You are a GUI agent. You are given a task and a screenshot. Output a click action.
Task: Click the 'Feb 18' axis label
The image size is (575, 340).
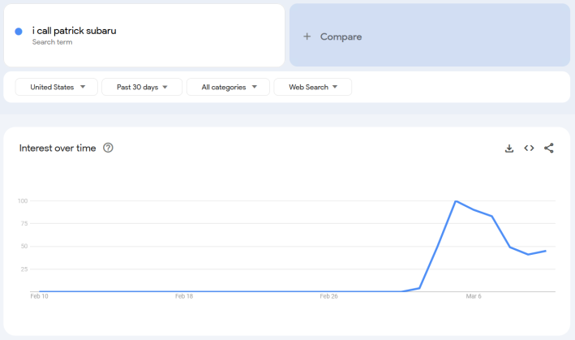(x=184, y=296)
